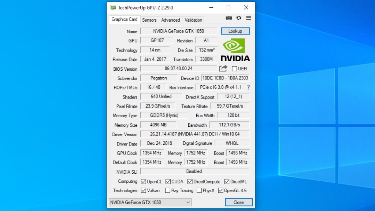
Task: Open the hamburger menu icon
Action: click(249, 18)
